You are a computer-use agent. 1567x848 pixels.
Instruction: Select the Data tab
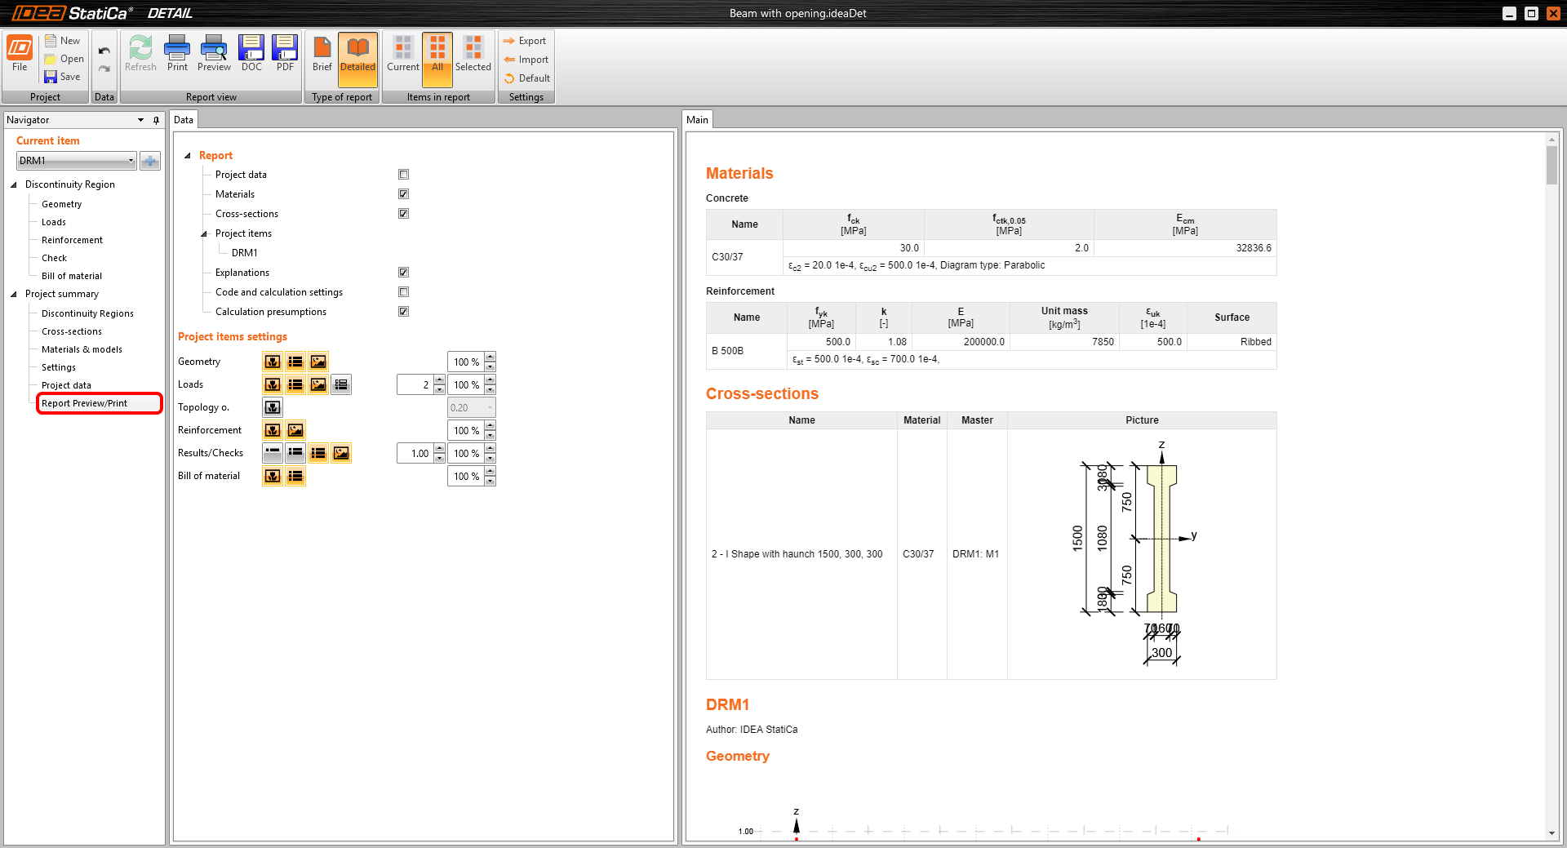coord(184,120)
